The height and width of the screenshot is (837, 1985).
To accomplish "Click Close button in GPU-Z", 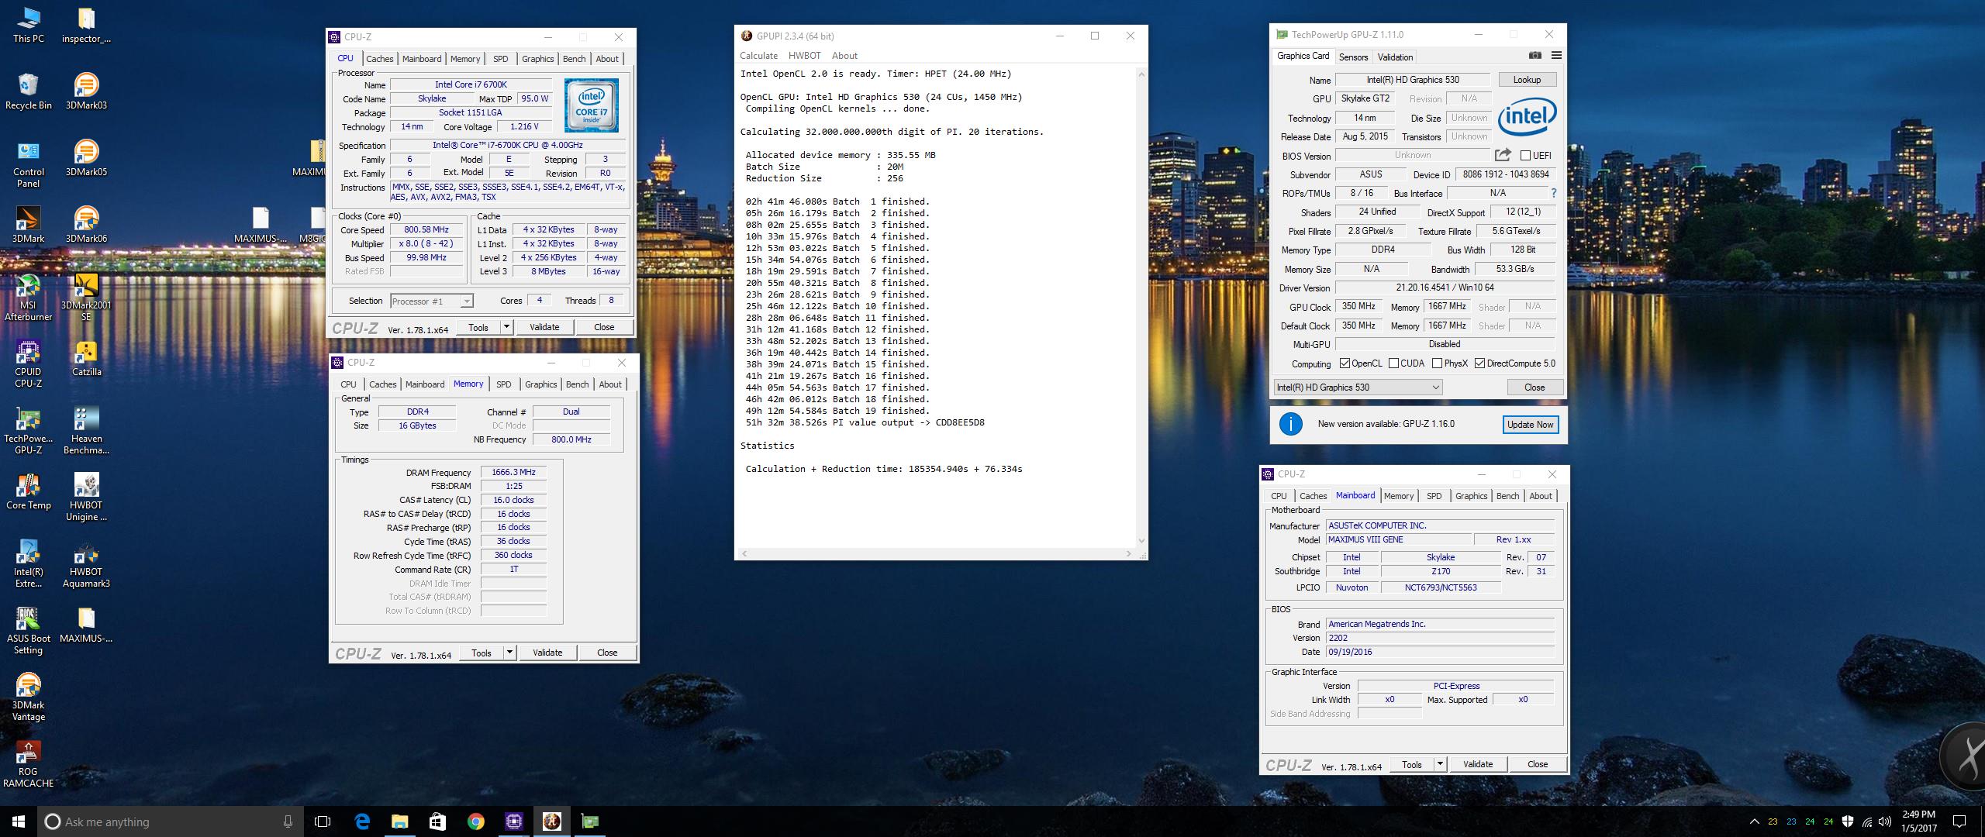I will (x=1534, y=387).
